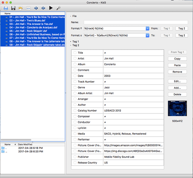
Task: Tick the Track Number checkbox
Action: [x=75, y=82]
